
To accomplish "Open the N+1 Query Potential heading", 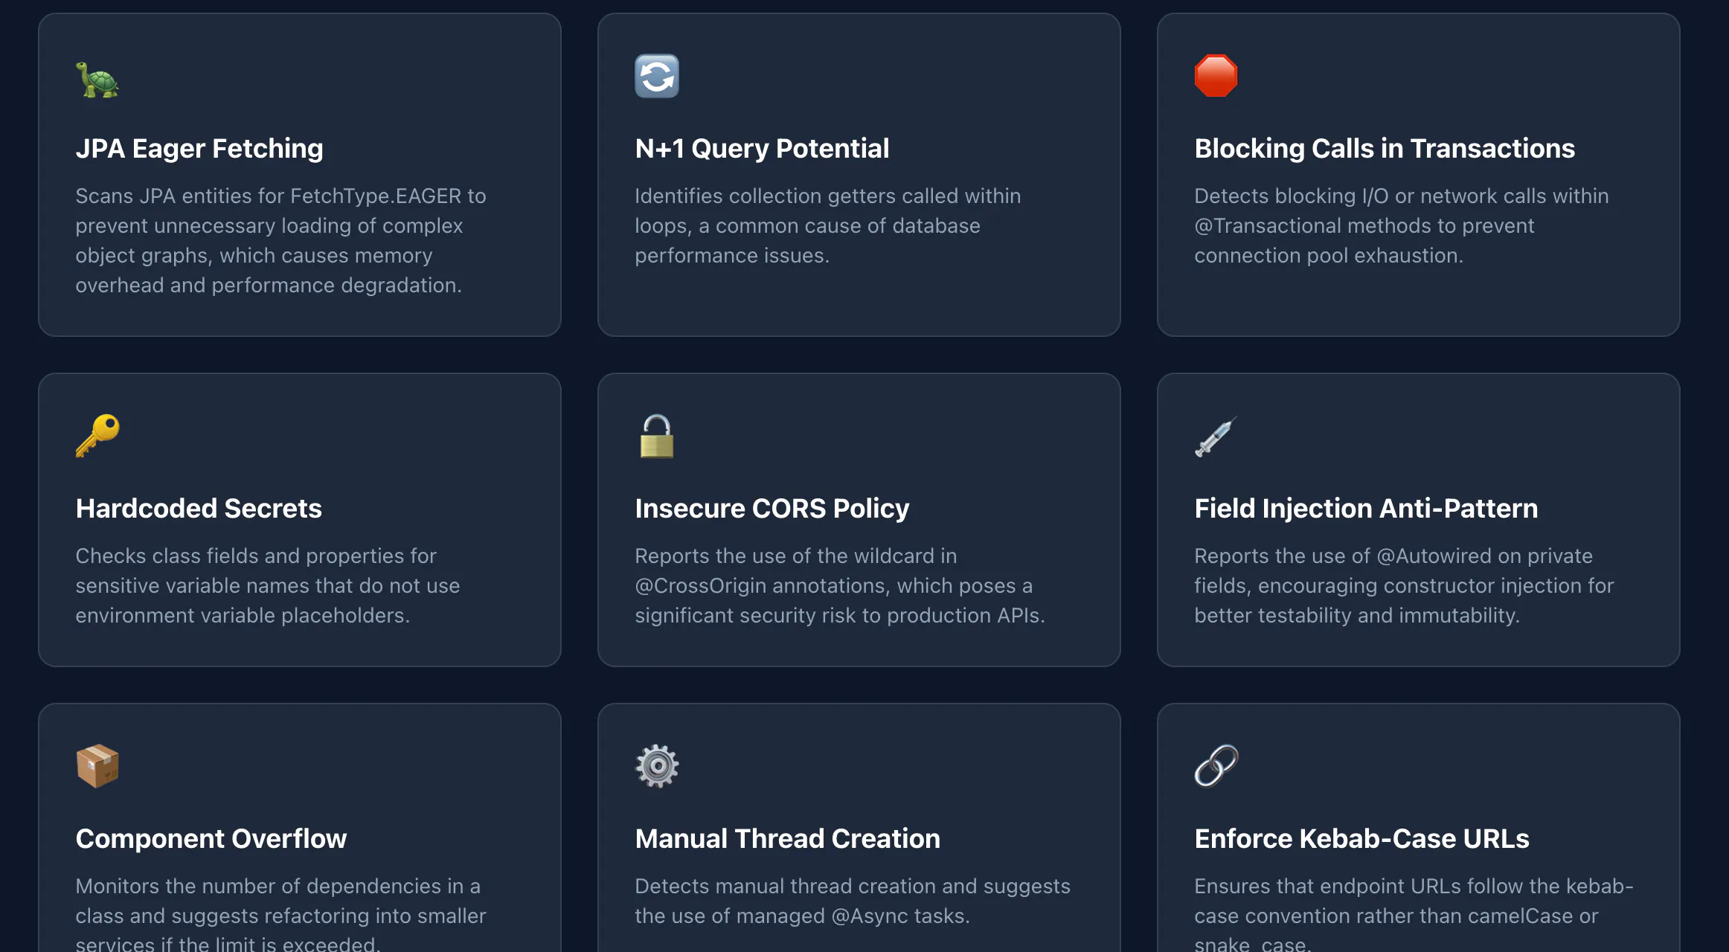I will [762, 148].
